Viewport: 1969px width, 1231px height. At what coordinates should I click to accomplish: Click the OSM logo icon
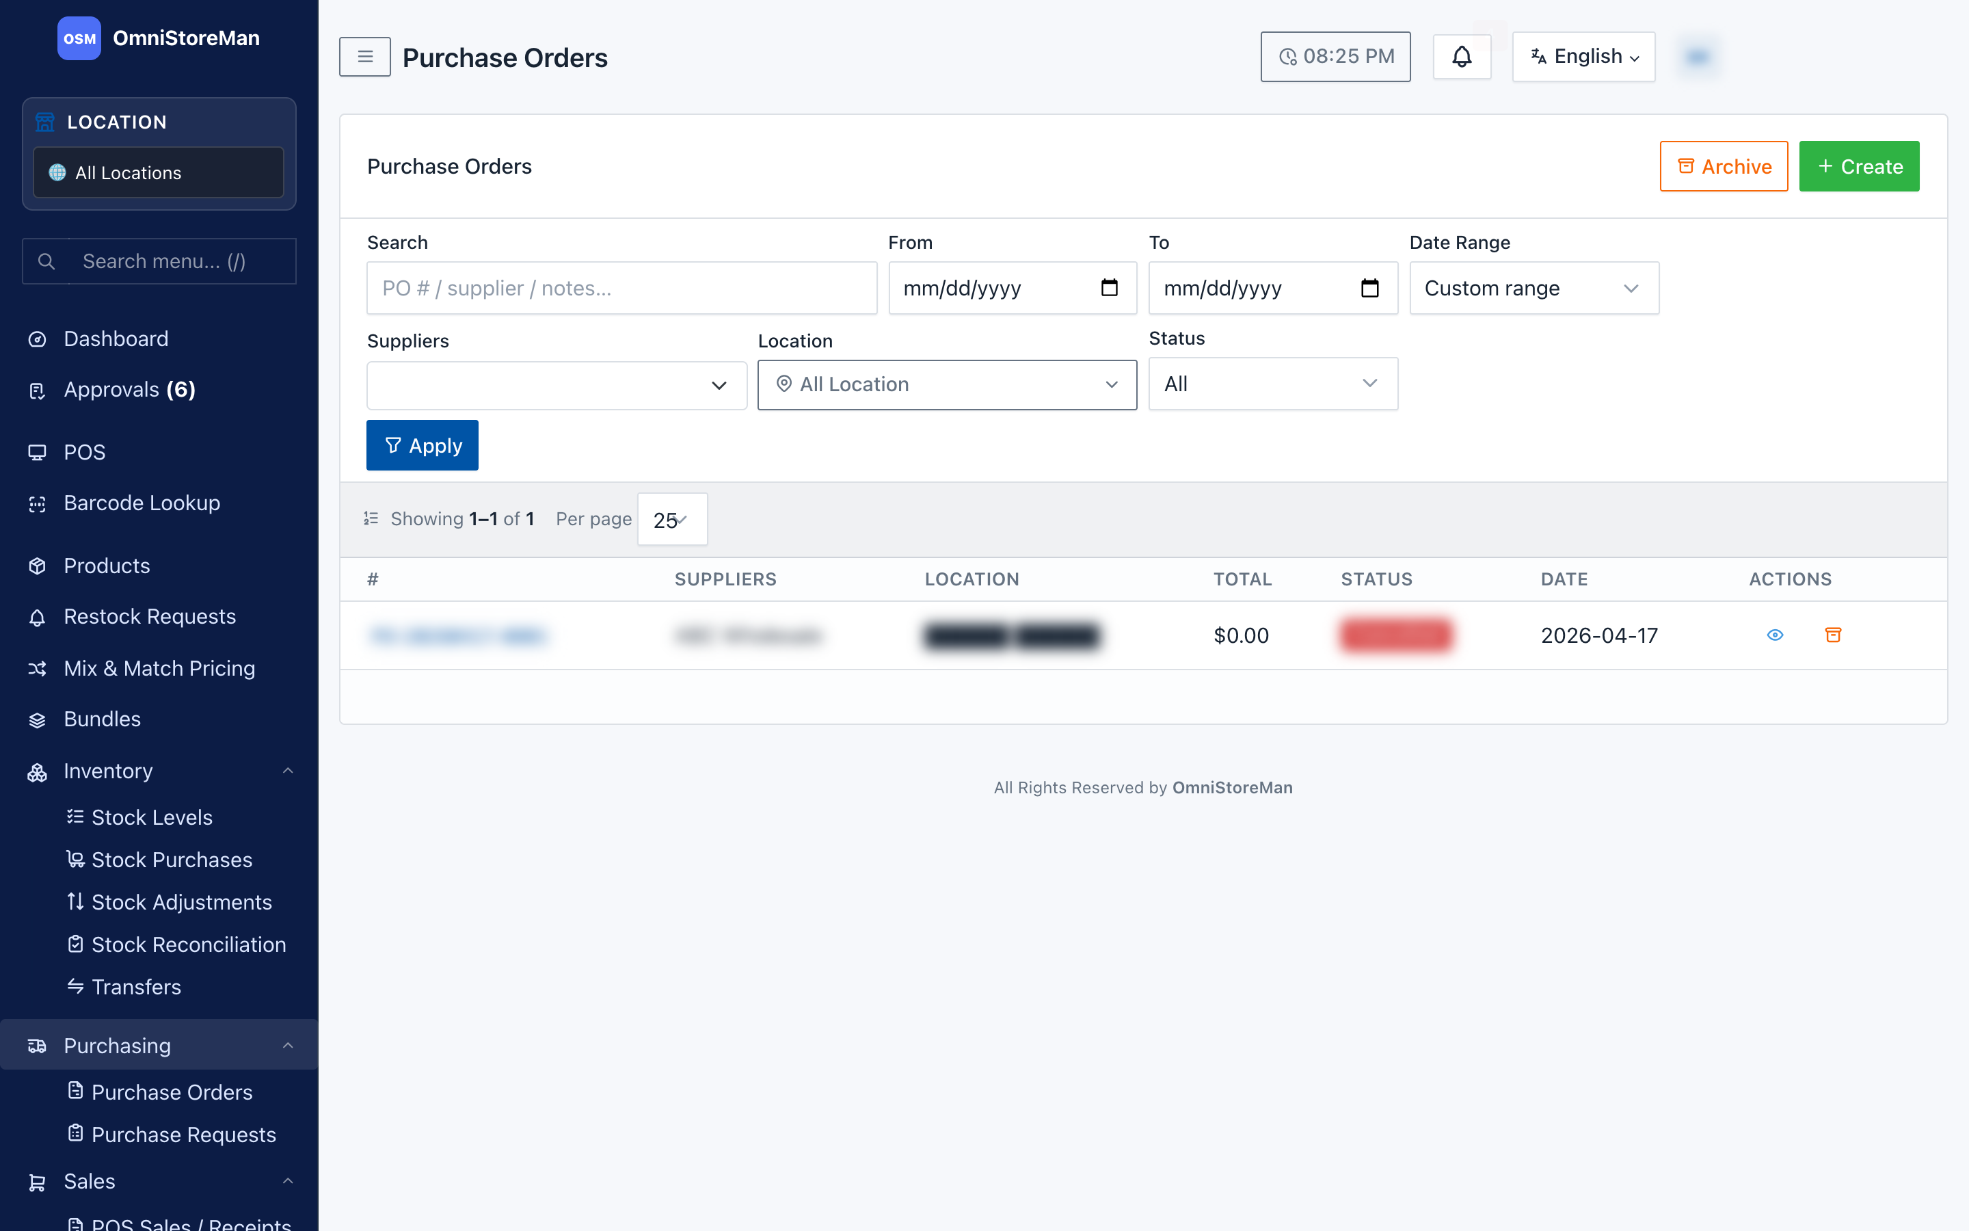click(79, 38)
